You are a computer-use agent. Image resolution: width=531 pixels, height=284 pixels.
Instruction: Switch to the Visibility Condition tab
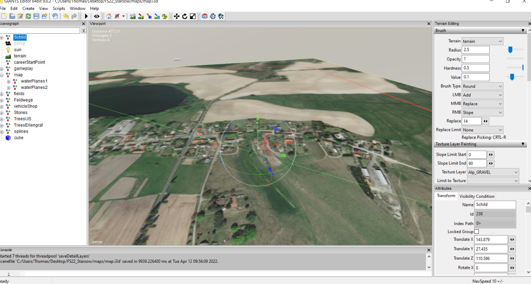click(x=477, y=196)
